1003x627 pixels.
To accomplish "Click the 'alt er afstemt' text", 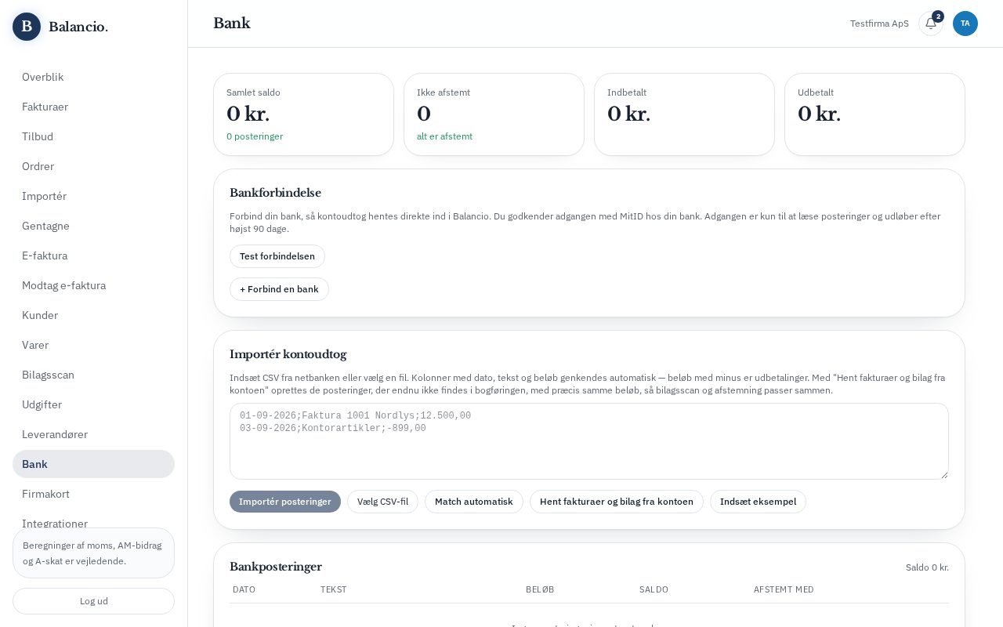I will click(x=444, y=136).
